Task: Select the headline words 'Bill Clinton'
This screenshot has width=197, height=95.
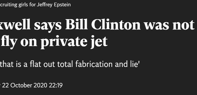Action: coord(103,25)
